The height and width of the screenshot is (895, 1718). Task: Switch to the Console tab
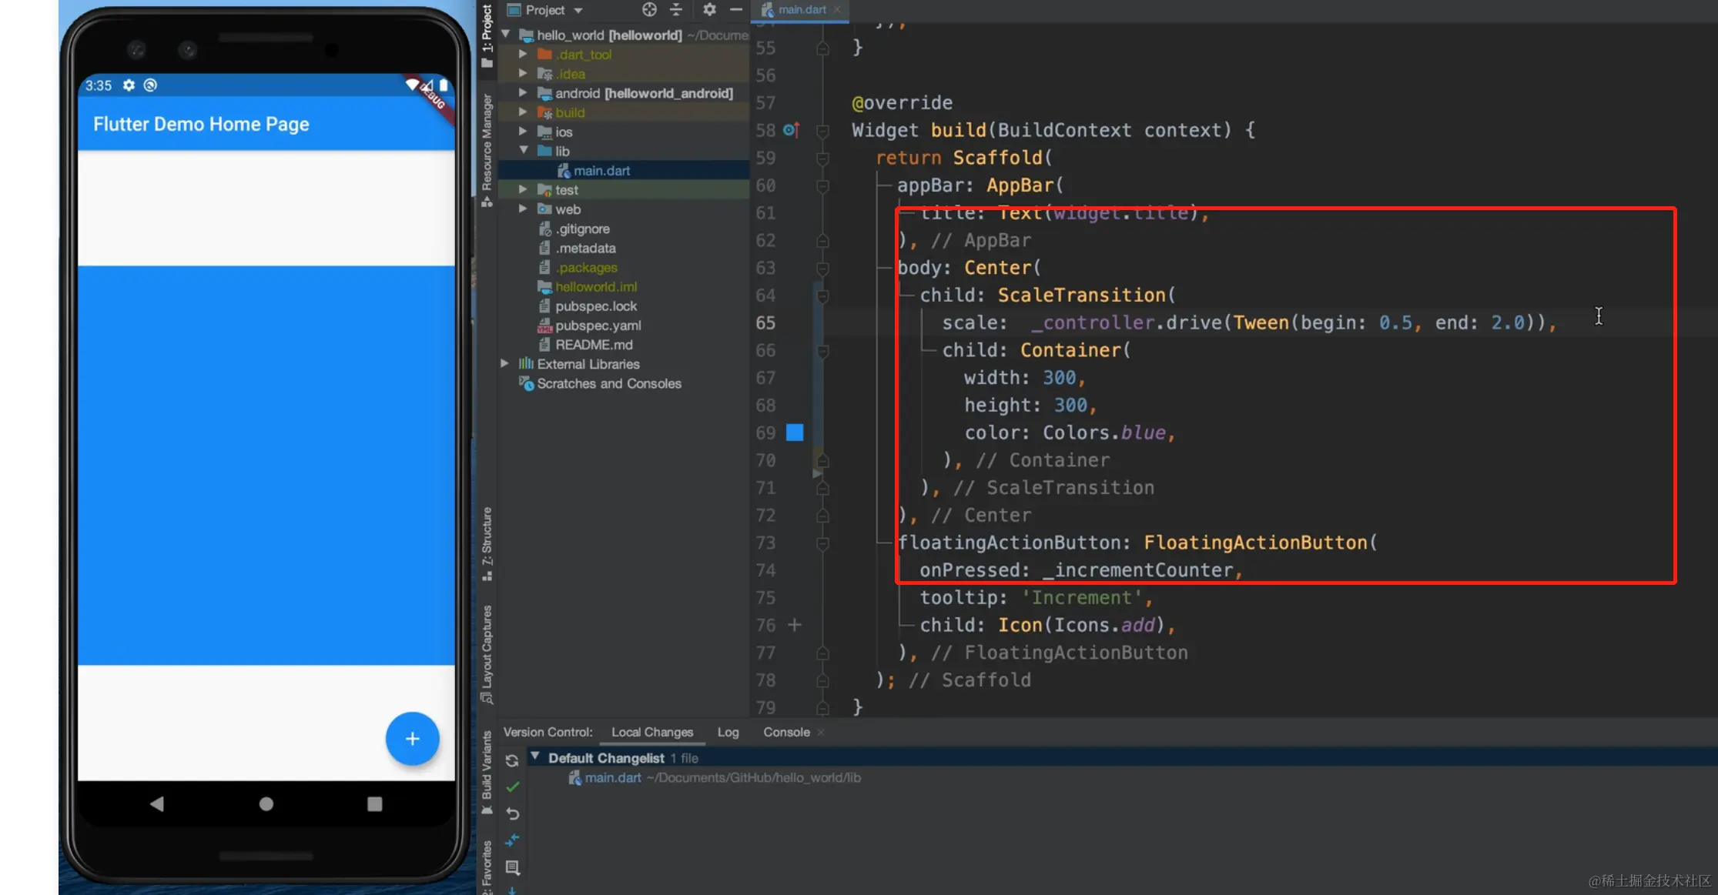[786, 732]
